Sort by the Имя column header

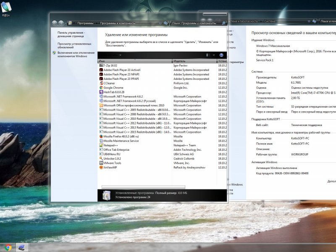[x=135, y=61]
